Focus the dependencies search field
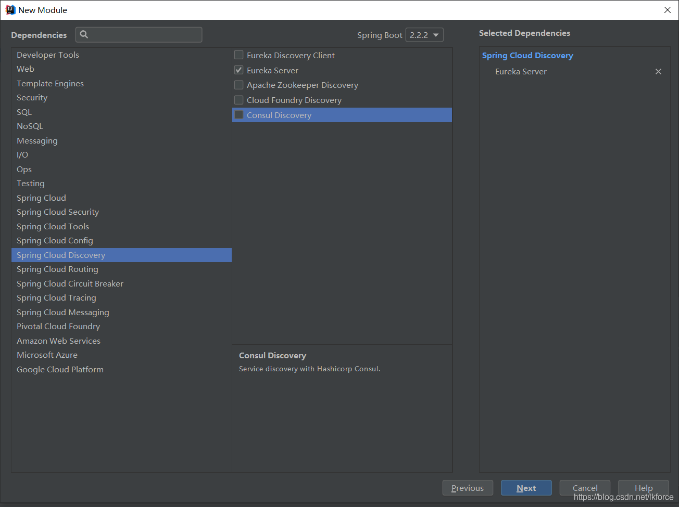This screenshot has width=679, height=507. (139, 35)
